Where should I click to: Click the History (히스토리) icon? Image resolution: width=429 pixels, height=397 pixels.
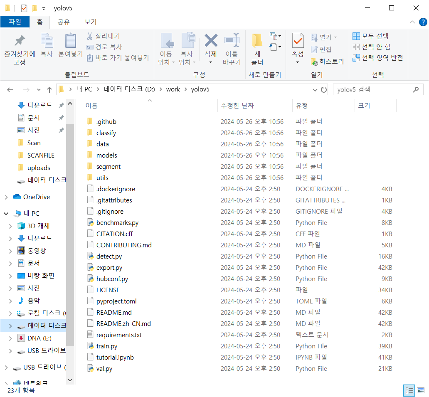pyautogui.click(x=314, y=62)
